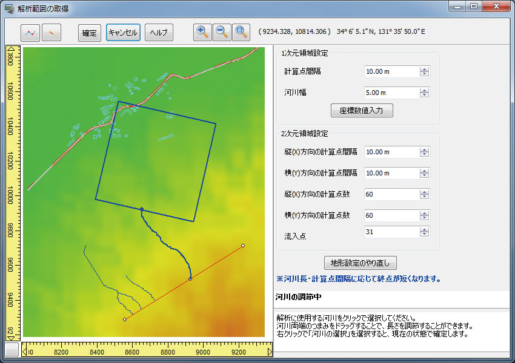This screenshot has height=363, width=515.
Task: Click the zoom out magnifier icon
Action: click(222, 32)
